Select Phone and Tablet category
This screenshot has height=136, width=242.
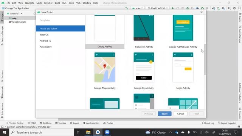[x=60, y=29]
